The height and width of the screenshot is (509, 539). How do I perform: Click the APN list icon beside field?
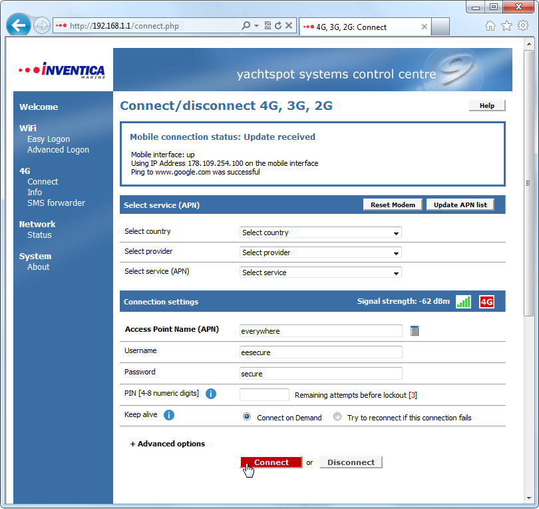[414, 331]
